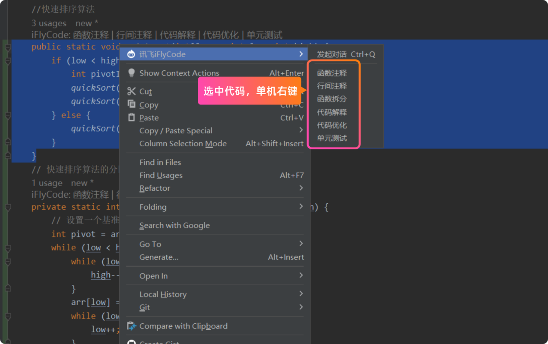This screenshot has height=344, width=548.
Task: Expand the Folding submenu arrow
Action: tap(301, 206)
